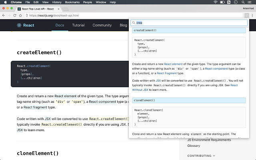Viewport: 256px width, 160px height.
Task: Open the Chrome menu in menu bar
Action: tap(16, 2)
